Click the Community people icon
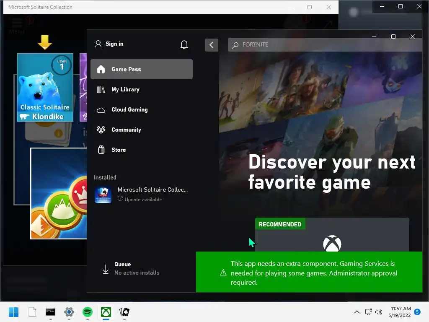 [x=101, y=130]
